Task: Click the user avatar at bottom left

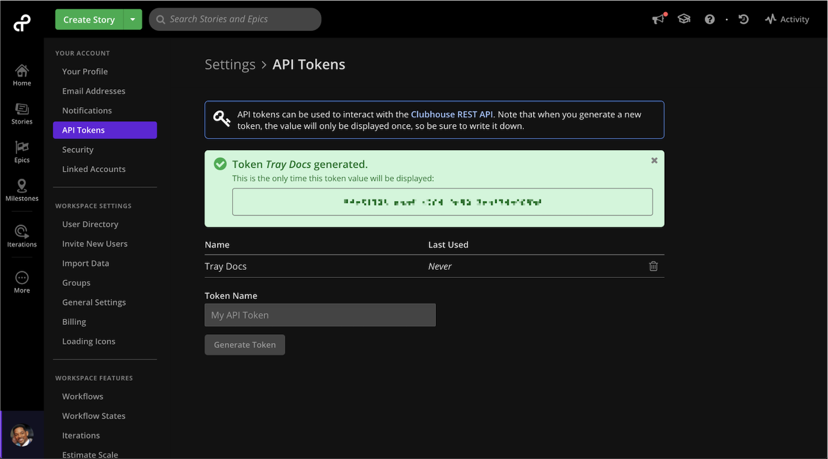Action: tap(22, 435)
